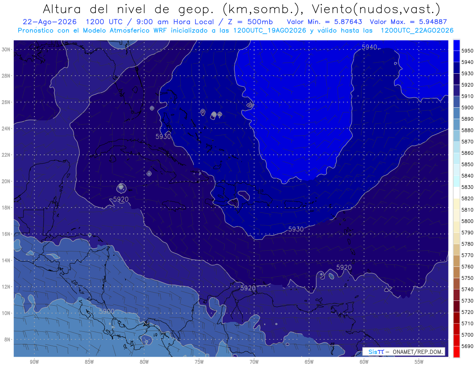Screen dimensions: 475x367
Task: Click the 18N latitude axis label
Action: click(7, 207)
